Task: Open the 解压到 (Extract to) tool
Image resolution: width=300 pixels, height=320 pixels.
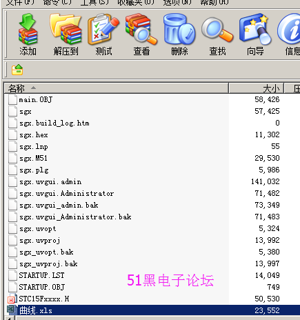Action: (66, 34)
